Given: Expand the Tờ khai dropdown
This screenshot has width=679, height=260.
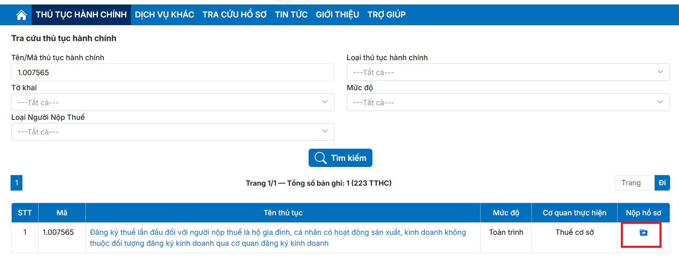Looking at the screenshot, I should pos(173,102).
